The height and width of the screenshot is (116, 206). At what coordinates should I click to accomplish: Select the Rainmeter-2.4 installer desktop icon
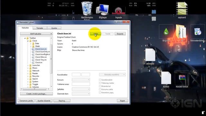tap(198, 32)
